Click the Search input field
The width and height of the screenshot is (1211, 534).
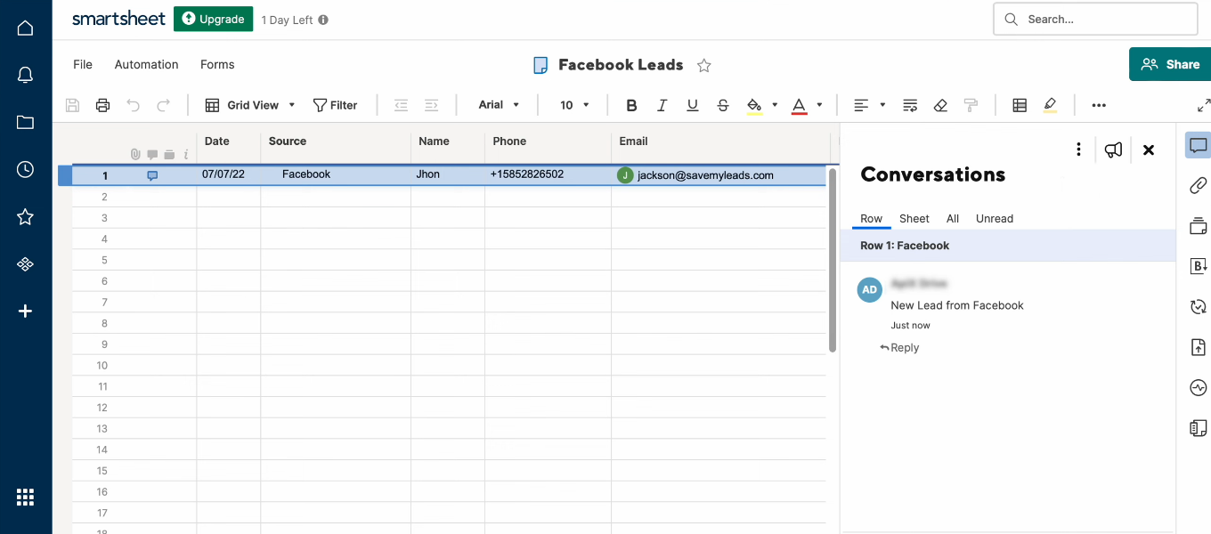tap(1095, 19)
